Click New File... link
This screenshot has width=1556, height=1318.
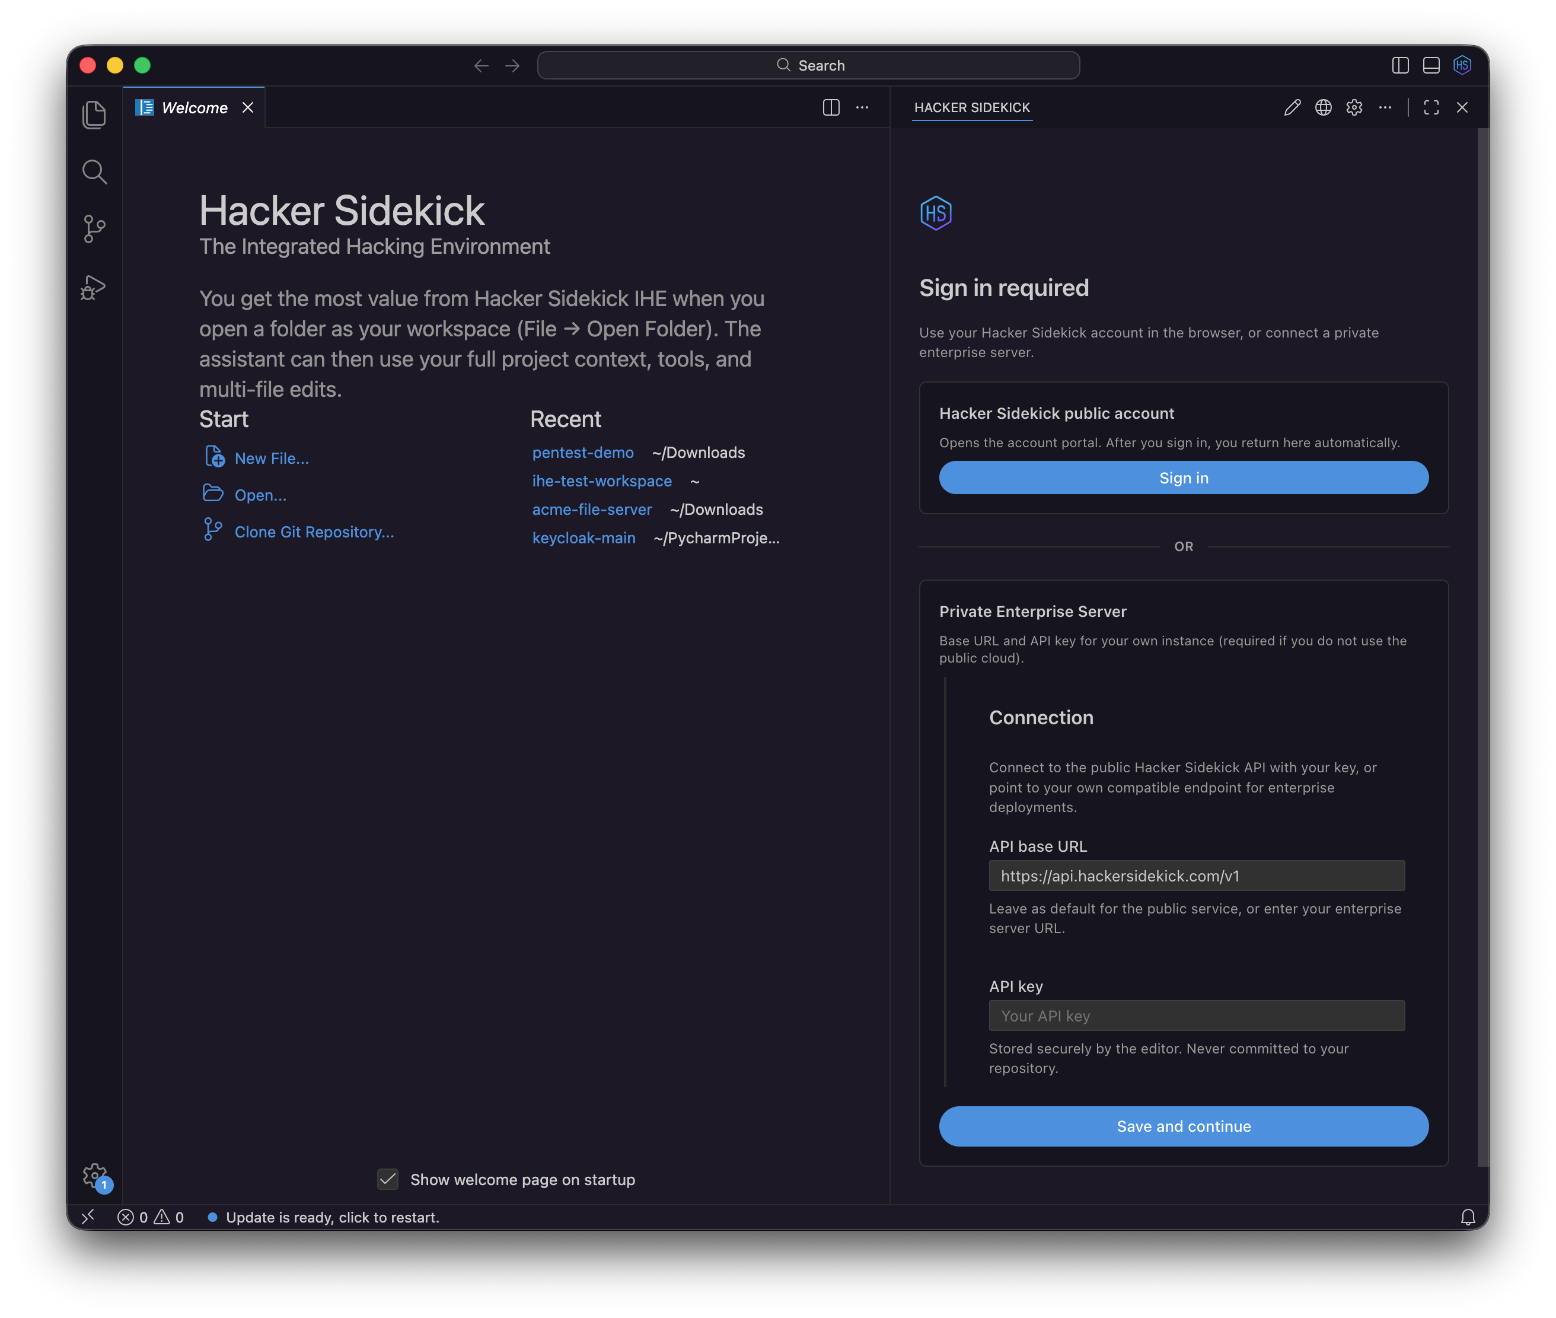point(272,459)
